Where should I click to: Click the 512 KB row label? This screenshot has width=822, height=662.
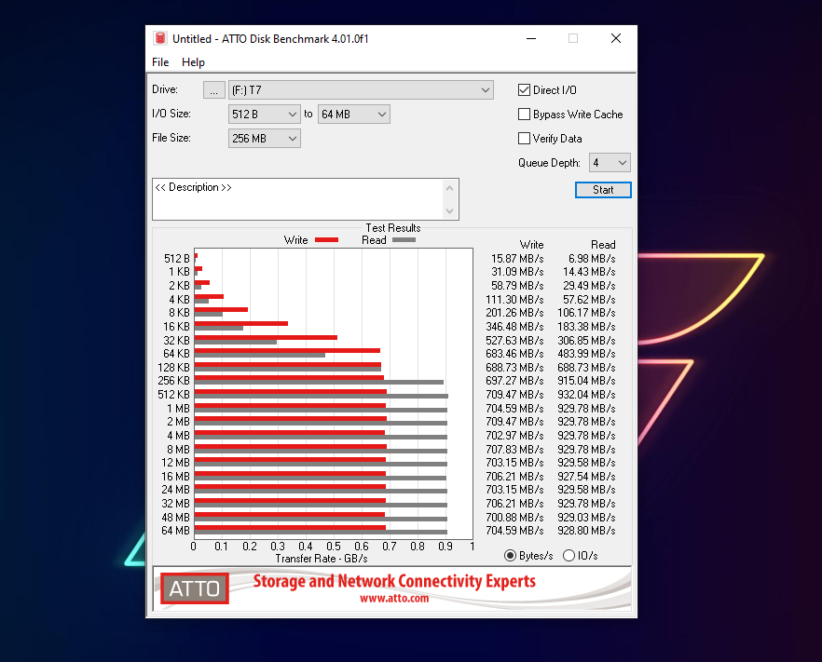[173, 395]
